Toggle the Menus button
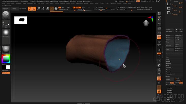Screen dimensions: 186x104 [x=138, y=1]
